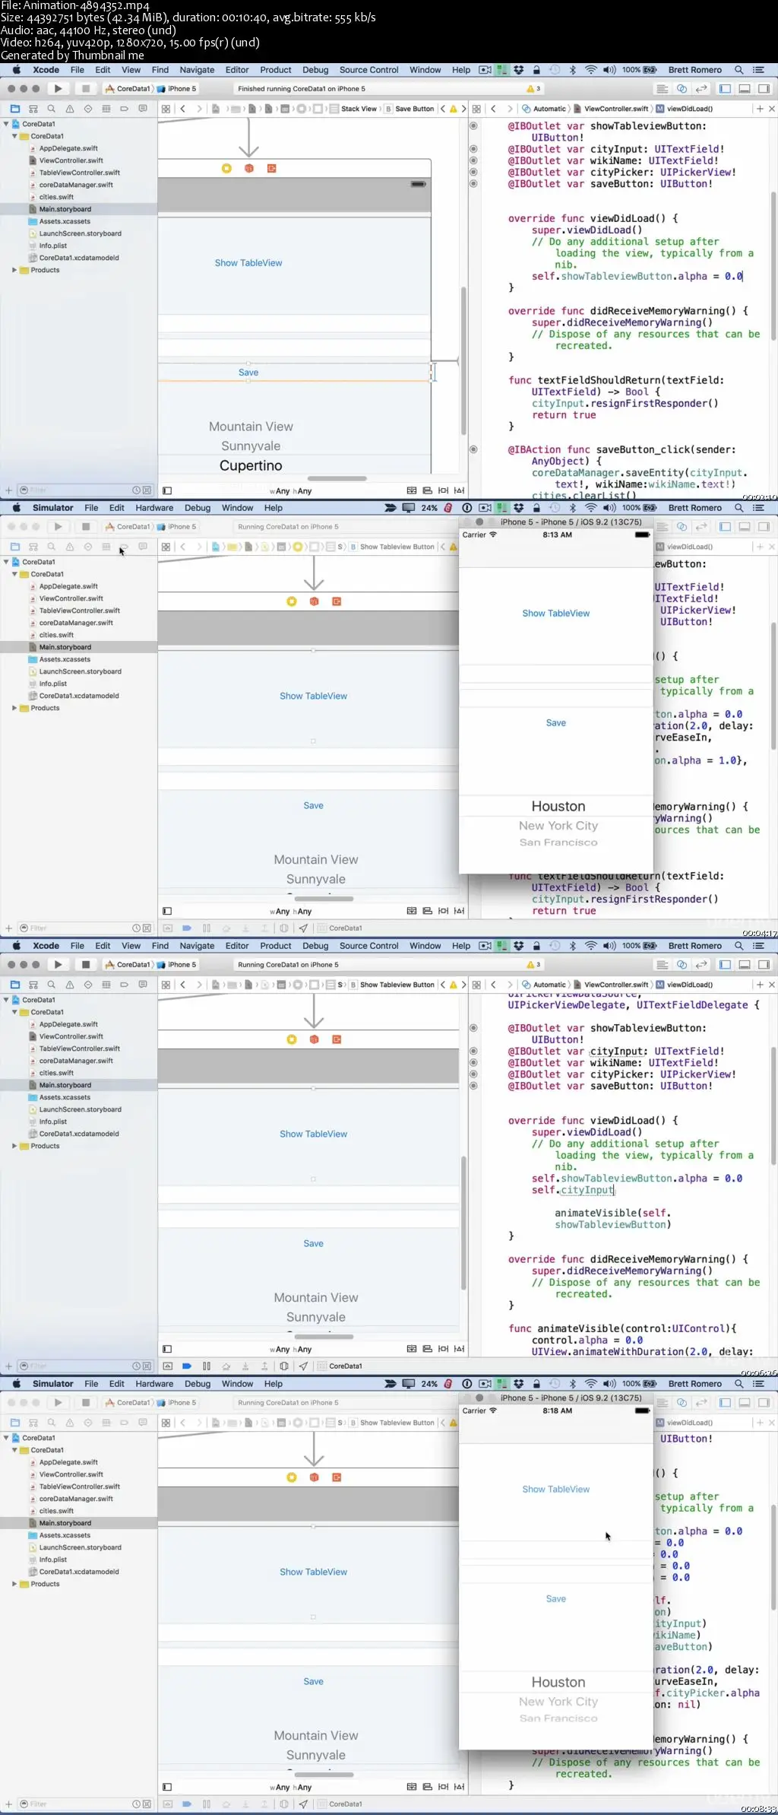Open warning badge in the 'Finished running' toolbar
Image resolution: width=778 pixels, height=1815 pixels.
tap(534, 89)
